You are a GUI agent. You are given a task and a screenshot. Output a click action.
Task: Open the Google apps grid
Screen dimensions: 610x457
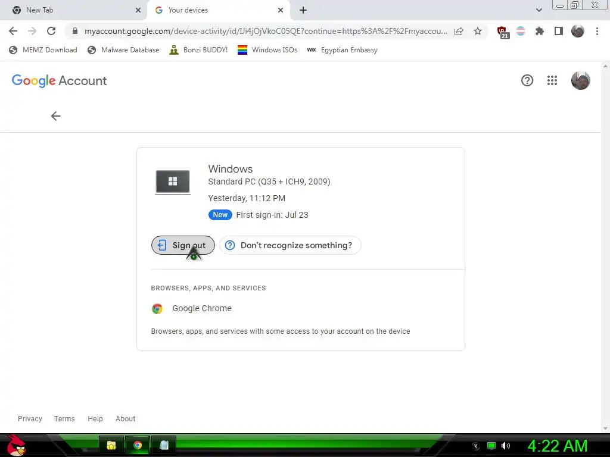point(552,80)
